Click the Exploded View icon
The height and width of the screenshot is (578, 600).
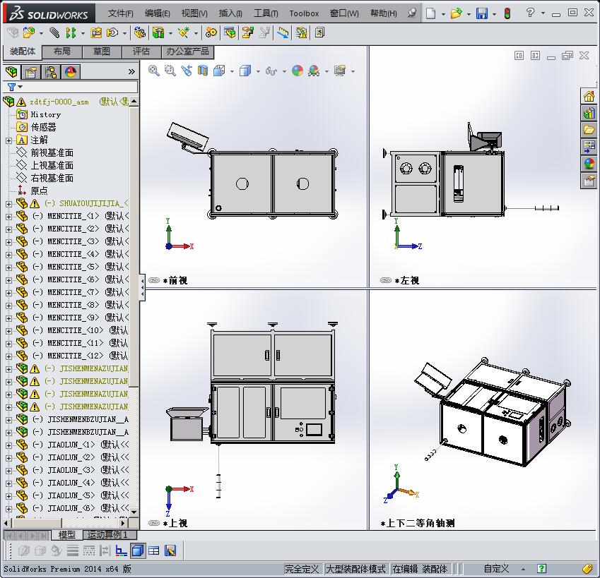tap(247, 33)
